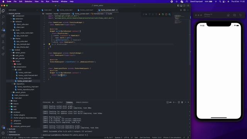
Task: Expand the OUTLINE section
Action: click(x=12, y=129)
